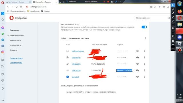
Task: Open roblox.com link for YaNeLox091
Action: [76, 70]
